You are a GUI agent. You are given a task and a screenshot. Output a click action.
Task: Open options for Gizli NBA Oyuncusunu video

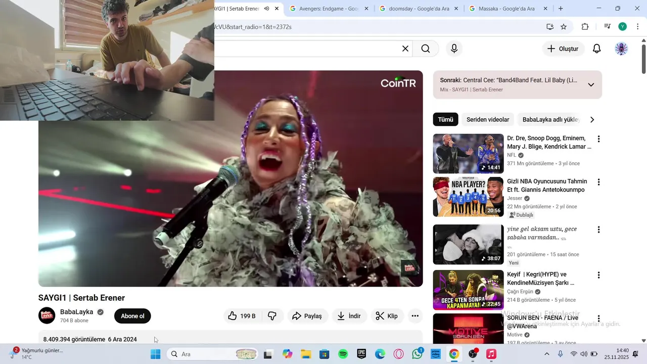pos(598,181)
